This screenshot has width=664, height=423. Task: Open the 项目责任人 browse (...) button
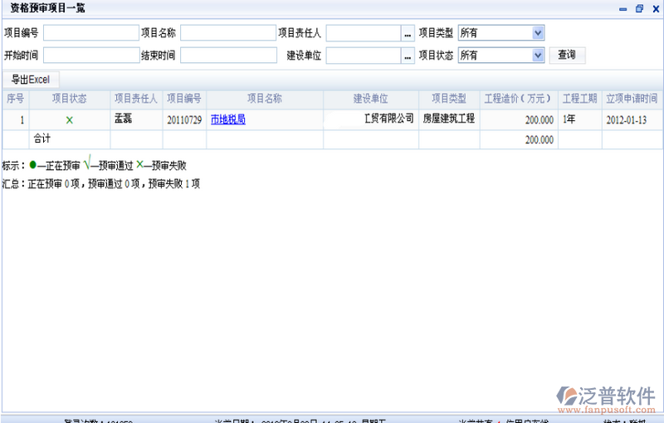pyautogui.click(x=408, y=33)
